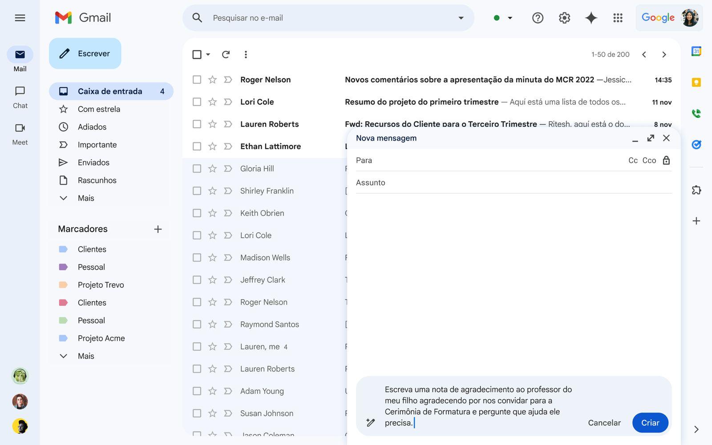This screenshot has width=712, height=445.
Task: Click the confidential mode lock icon
Action: 666,160
